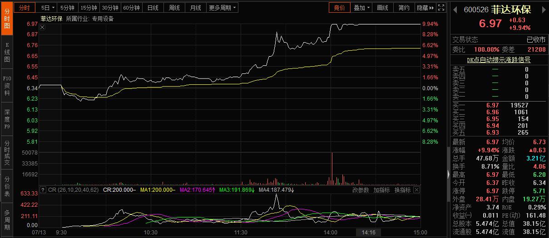Viewport: 549px width, 238px height.
Task: Open the 分时成交 sidebar tab
Action: (7, 153)
